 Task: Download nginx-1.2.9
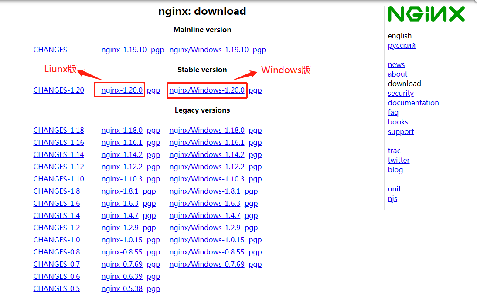pyautogui.click(x=120, y=227)
